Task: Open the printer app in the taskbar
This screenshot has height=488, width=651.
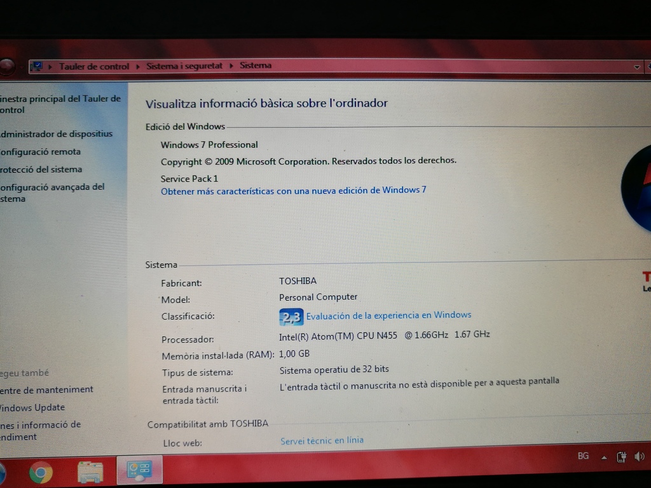Action: coord(90,472)
